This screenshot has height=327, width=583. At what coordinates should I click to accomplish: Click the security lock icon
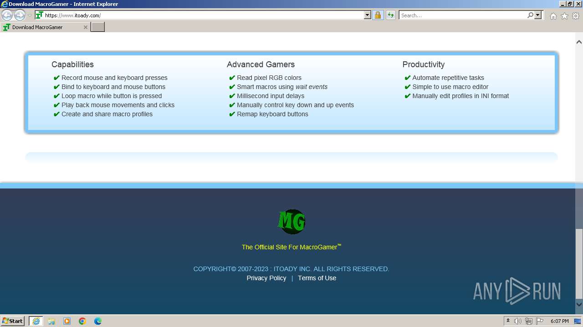[378, 15]
